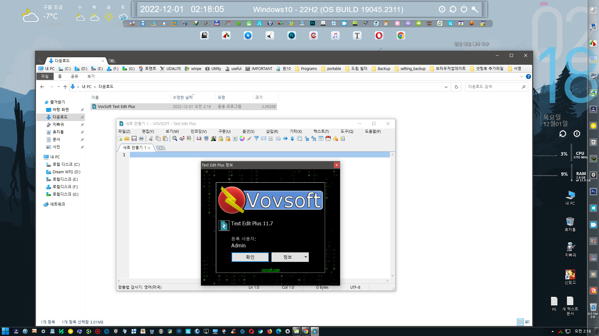This screenshot has height=336, width=599.
Task: Open the 인코딩(V) menu
Action: 198,131
